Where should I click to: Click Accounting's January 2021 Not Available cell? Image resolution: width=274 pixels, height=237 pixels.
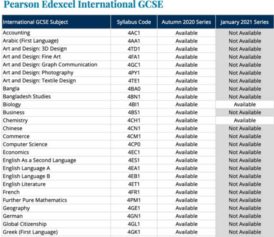pos(245,33)
